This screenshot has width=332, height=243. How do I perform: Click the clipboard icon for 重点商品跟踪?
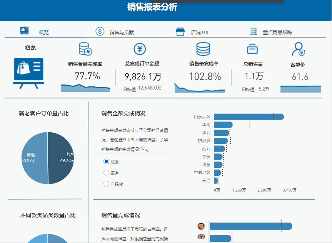click(x=253, y=32)
